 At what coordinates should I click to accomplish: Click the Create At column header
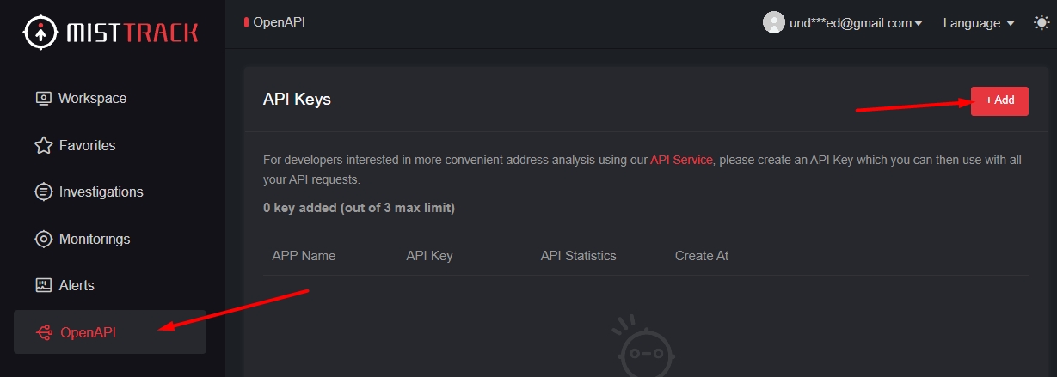(702, 256)
